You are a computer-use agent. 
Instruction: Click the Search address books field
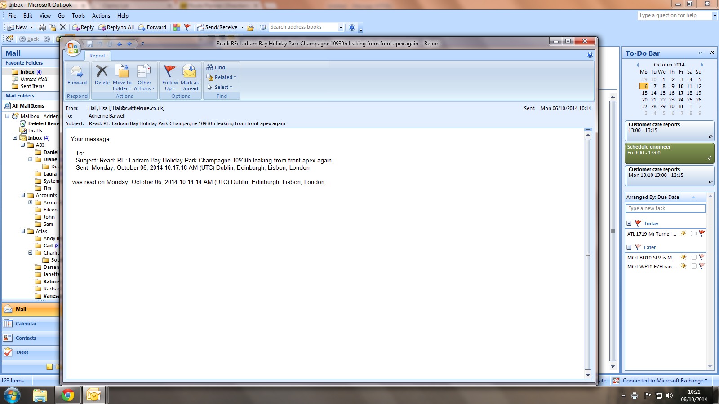(303, 27)
